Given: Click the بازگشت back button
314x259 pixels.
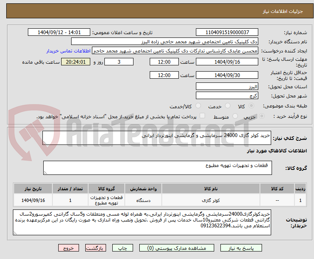Looking at the screenshot, I should [x=96, y=248].
